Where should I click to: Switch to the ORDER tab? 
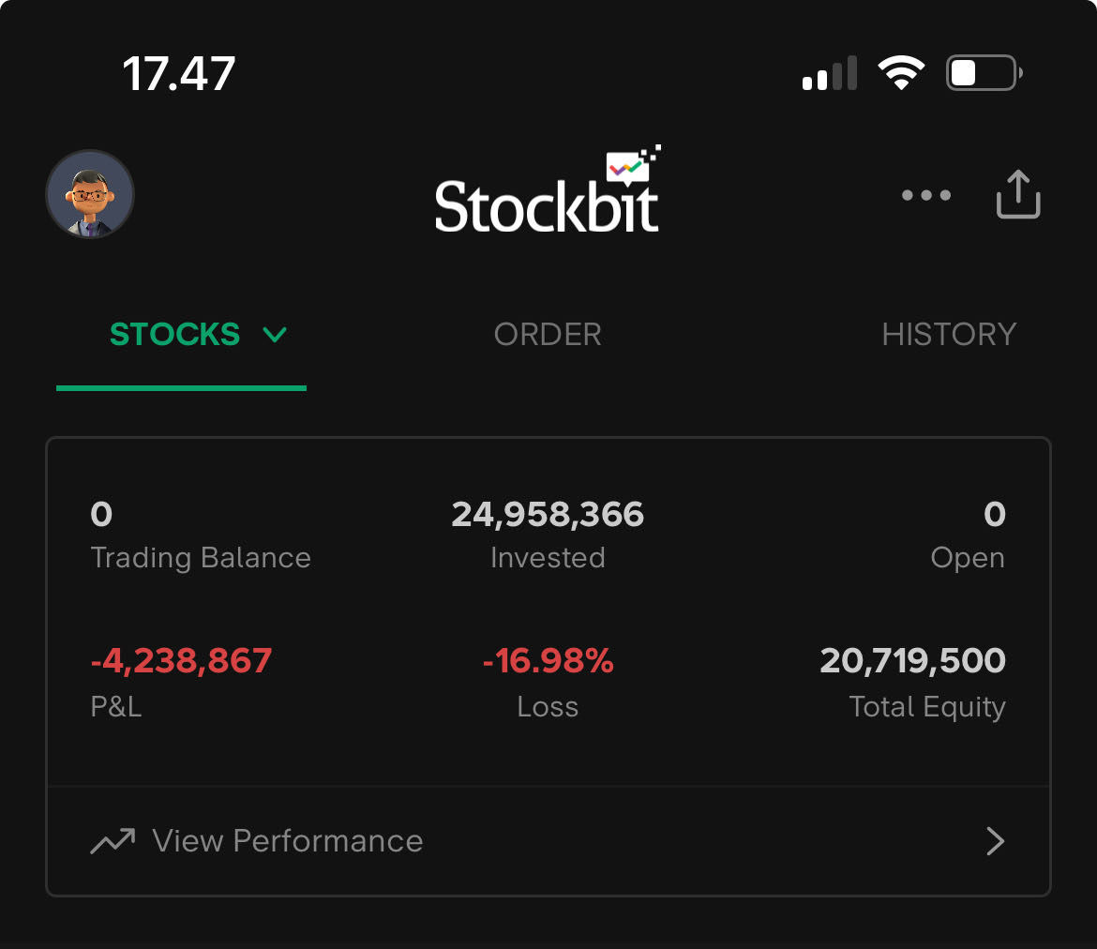pos(548,335)
